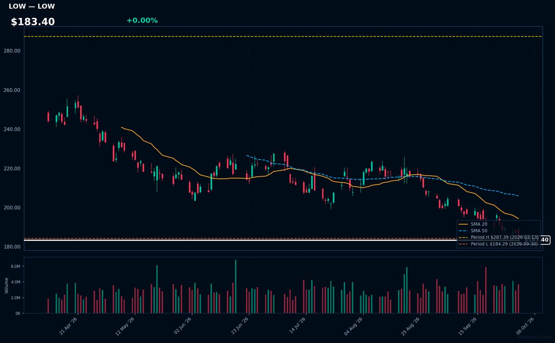Screen dimensions: 555x343
Task: Click the 280.00 price axis label
Action: (x=12, y=51)
